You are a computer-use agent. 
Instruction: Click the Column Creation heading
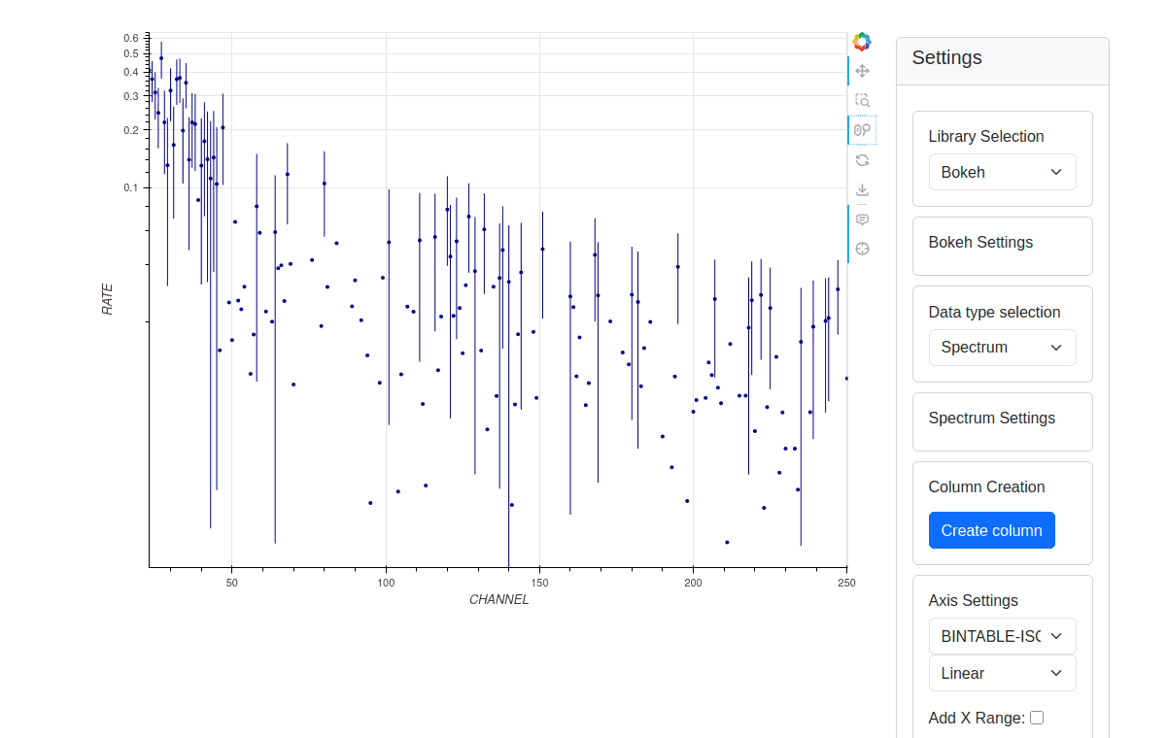[986, 487]
